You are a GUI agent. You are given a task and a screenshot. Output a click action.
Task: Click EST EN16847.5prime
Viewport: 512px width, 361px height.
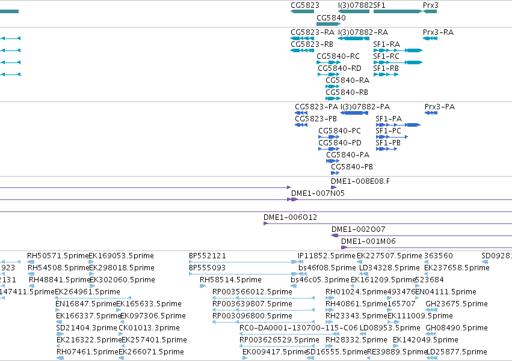(86, 304)
